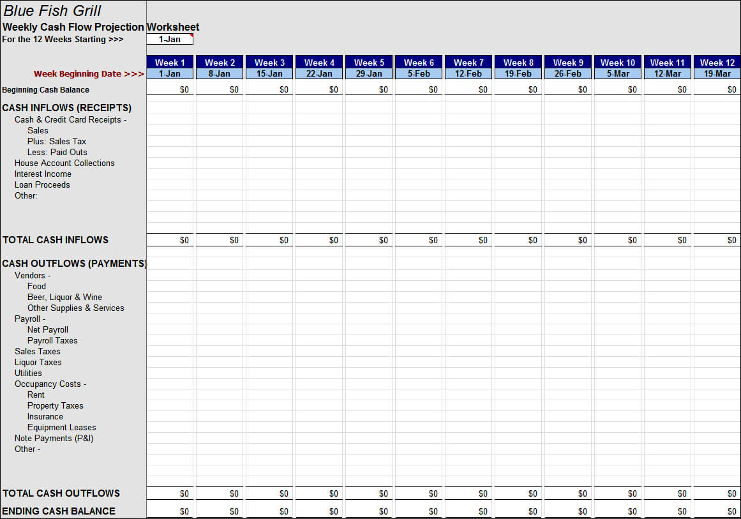The width and height of the screenshot is (741, 519).
Task: Click the Weekly Cash Flow Projection Worksheet heading
Action: (x=101, y=27)
